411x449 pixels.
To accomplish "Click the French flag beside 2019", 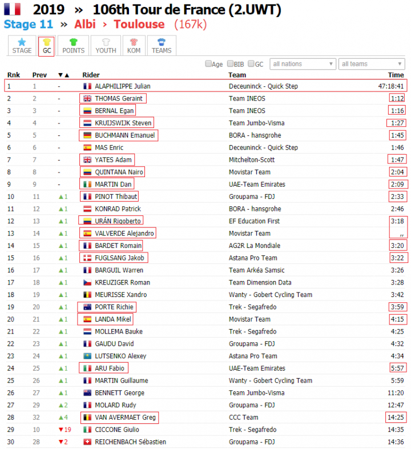I will (x=13, y=9).
